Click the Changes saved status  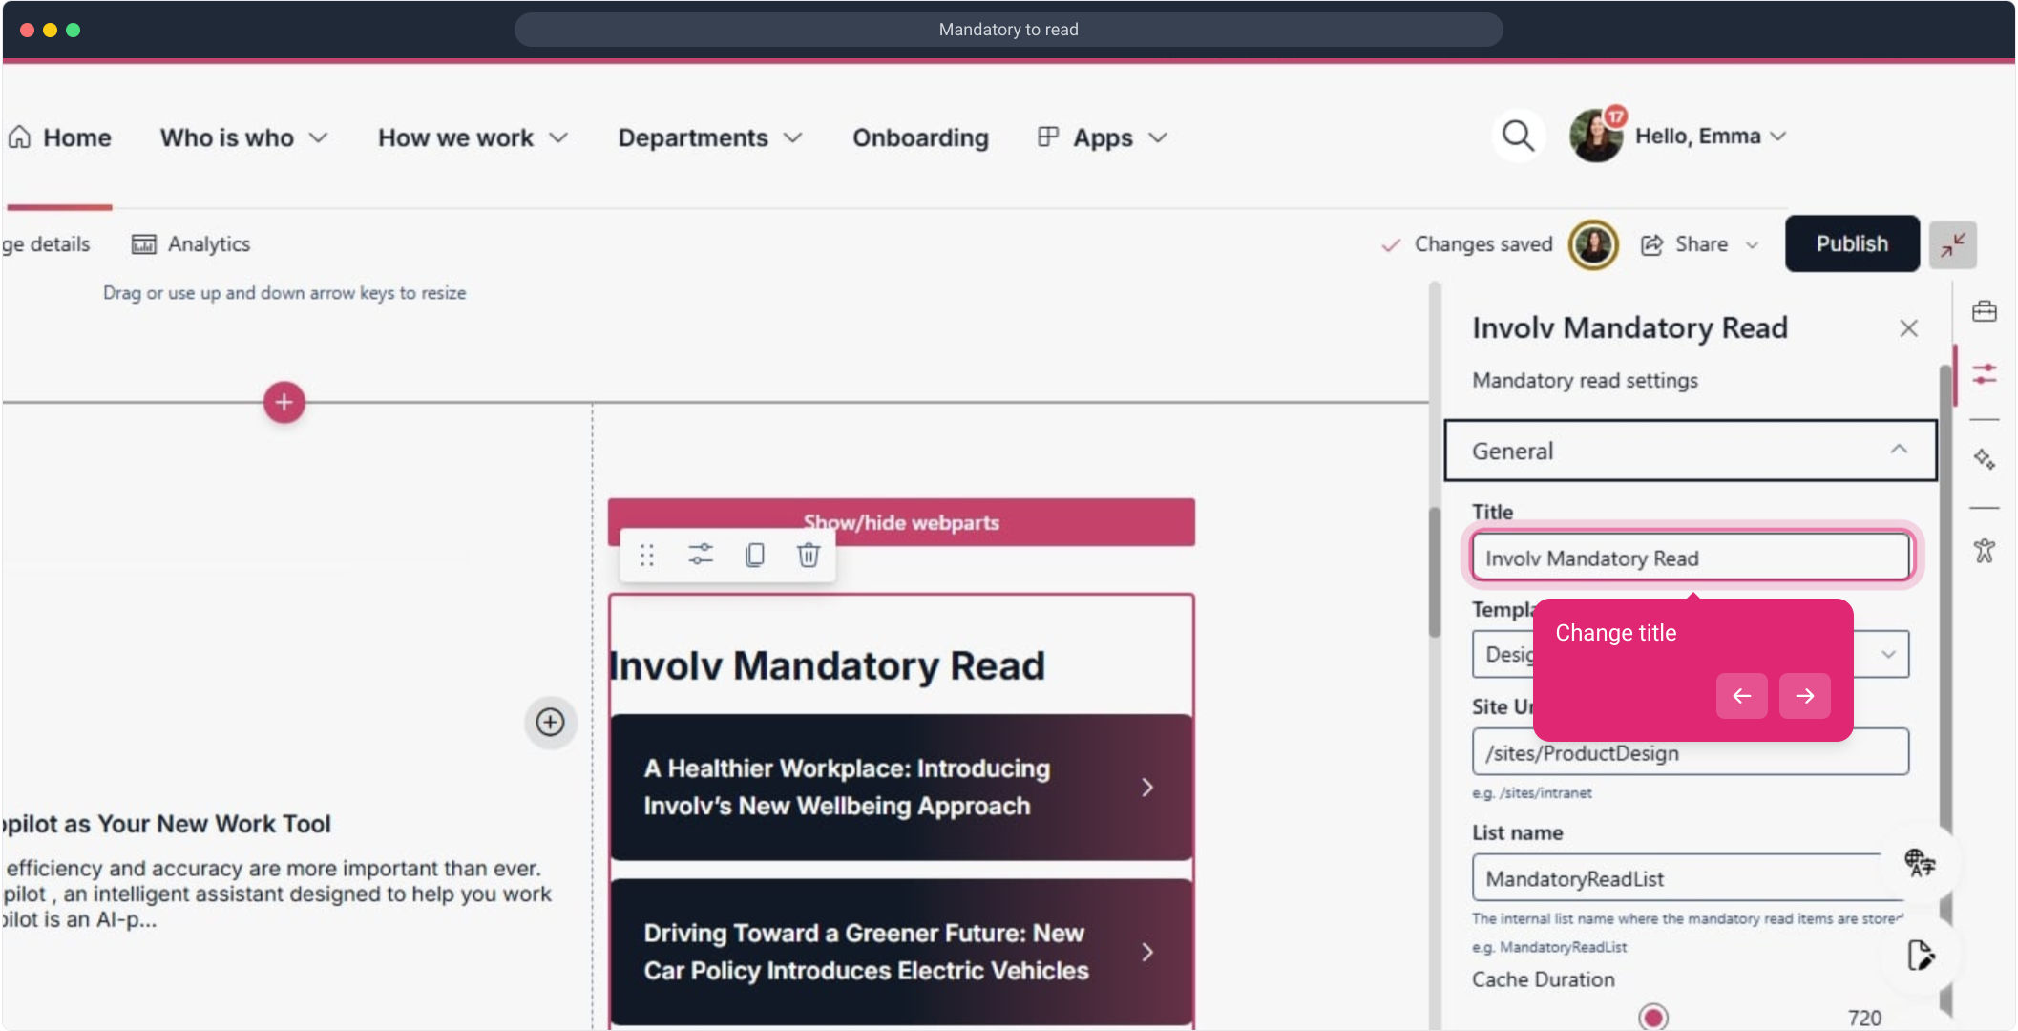point(1467,244)
